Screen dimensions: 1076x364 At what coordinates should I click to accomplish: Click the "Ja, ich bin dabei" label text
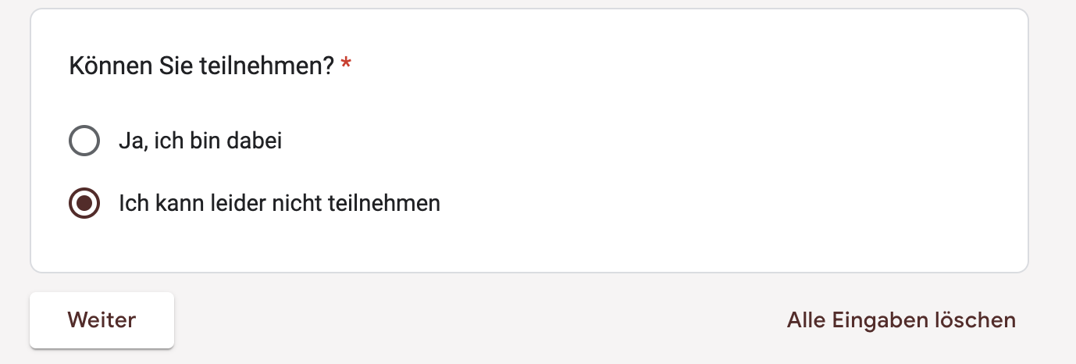click(200, 141)
